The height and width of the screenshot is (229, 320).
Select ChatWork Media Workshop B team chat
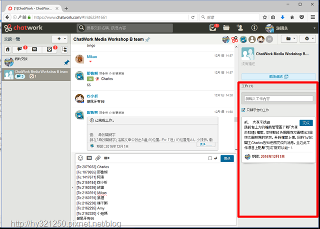pyautogui.click(x=36, y=74)
